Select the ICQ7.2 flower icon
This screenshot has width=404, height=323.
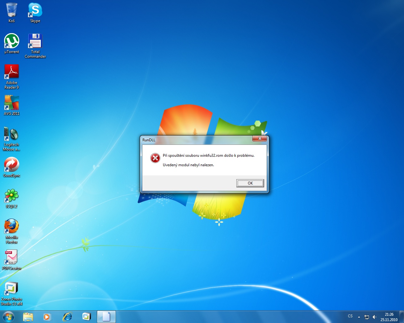point(12,196)
